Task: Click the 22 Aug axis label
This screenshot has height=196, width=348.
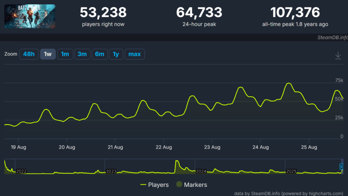Action: pyautogui.click(x=164, y=147)
